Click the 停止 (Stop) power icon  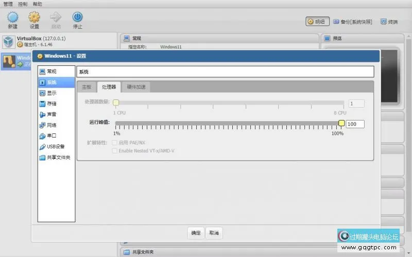click(77, 20)
